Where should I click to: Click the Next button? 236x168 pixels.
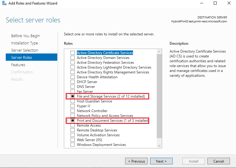click(x=161, y=161)
